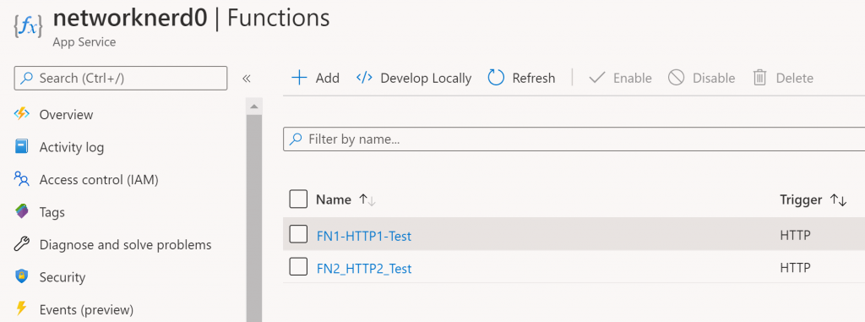Click the networknerd0 | Functions page title
Image resolution: width=865 pixels, height=322 pixels.
(192, 19)
